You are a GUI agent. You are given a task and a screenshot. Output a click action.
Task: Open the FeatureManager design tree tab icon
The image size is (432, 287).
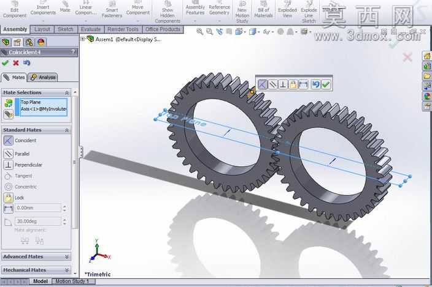[6, 42]
